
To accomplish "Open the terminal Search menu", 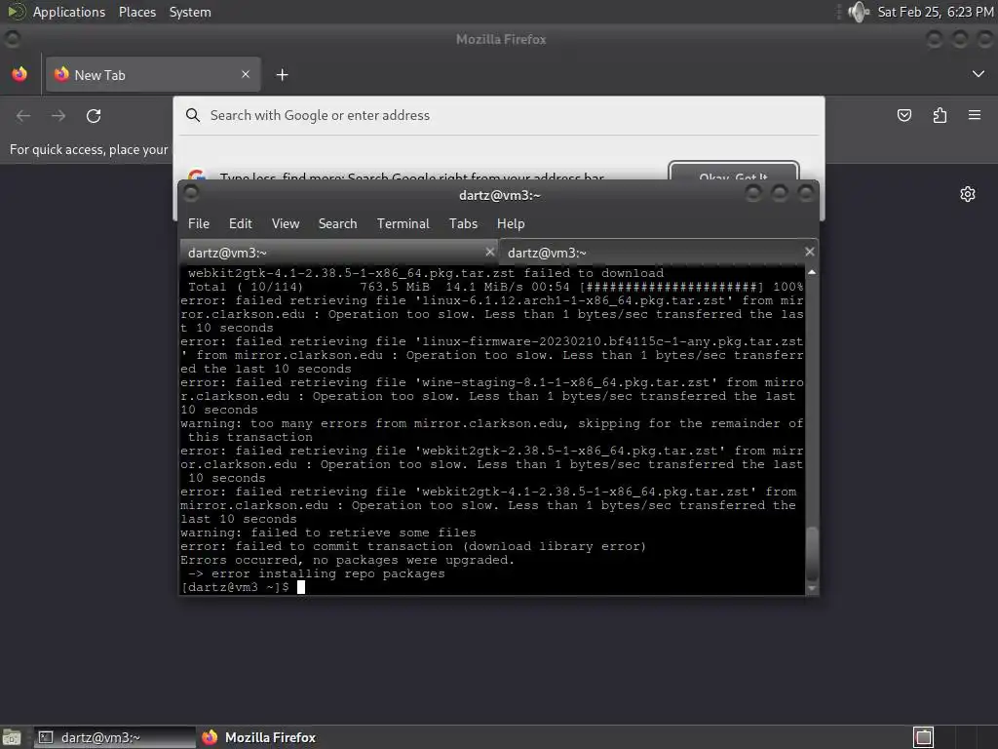I will 337,223.
